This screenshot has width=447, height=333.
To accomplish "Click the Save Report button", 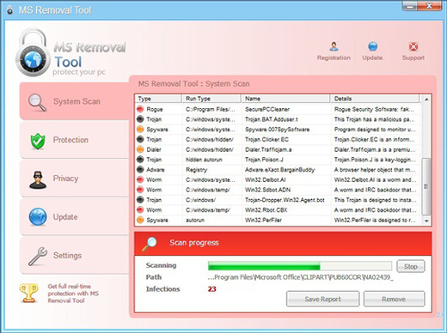I will (322, 299).
